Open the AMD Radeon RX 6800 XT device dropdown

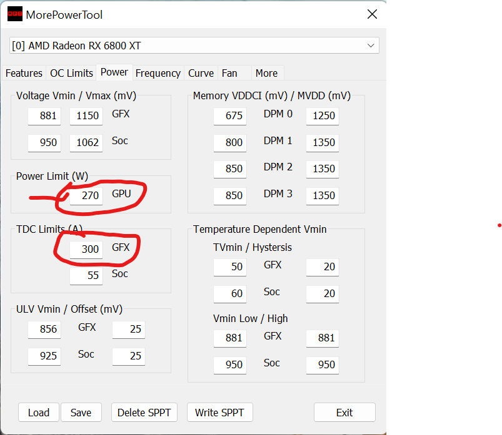click(194, 46)
